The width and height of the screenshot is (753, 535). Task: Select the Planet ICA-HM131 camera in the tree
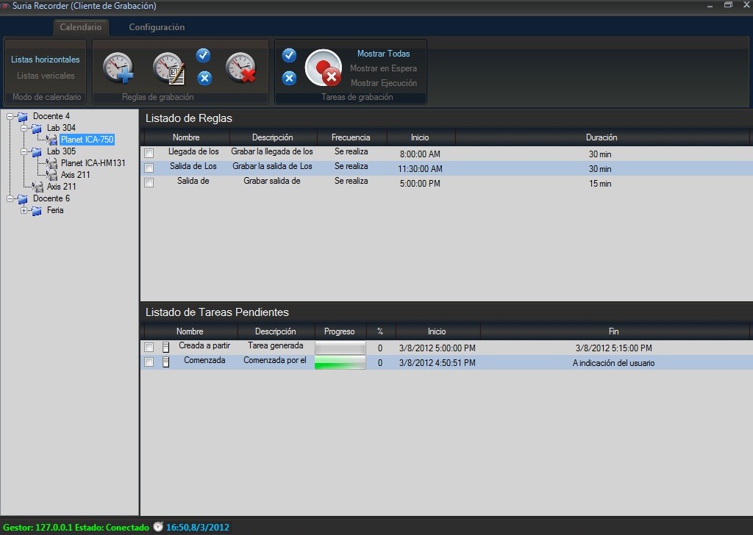(93, 163)
